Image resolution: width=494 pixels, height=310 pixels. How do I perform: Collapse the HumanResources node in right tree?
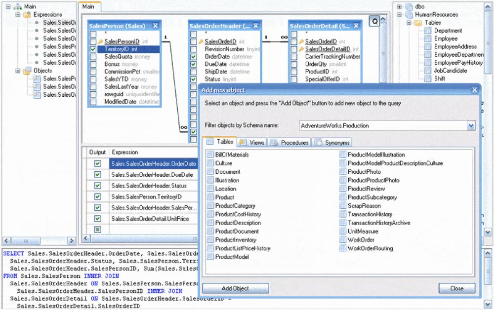tap(400, 14)
